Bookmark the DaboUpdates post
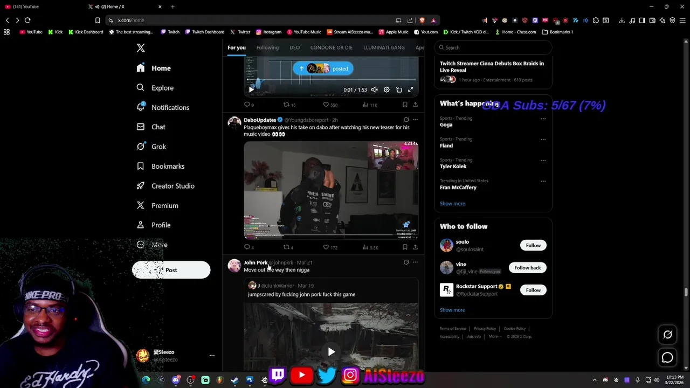The image size is (690, 388). tap(405, 247)
